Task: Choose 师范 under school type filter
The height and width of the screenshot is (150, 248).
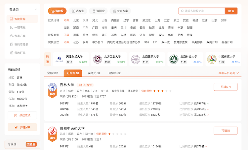Action: (95, 35)
